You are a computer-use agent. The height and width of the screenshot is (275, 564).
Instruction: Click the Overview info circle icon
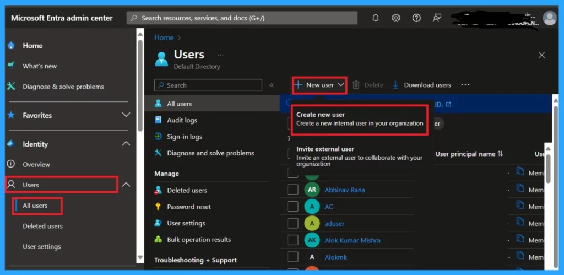click(11, 164)
